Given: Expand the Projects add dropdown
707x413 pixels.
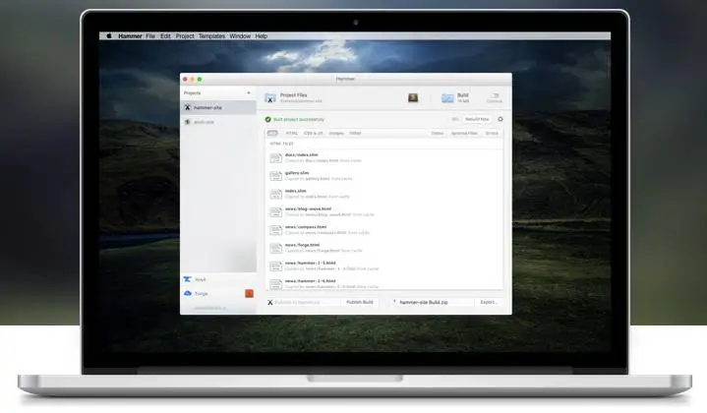Looking at the screenshot, I should click(249, 92).
